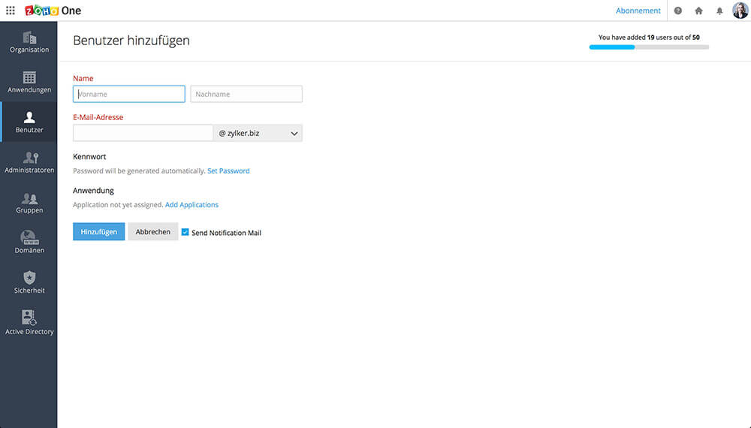Viewport: 751px width, 428px height.
Task: Focus the Vorname input field
Action: (129, 94)
